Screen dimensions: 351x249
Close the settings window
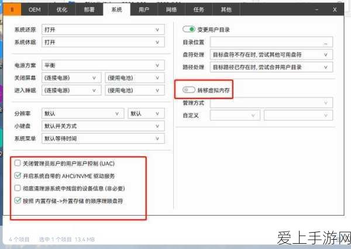pyautogui.click(x=335, y=9)
